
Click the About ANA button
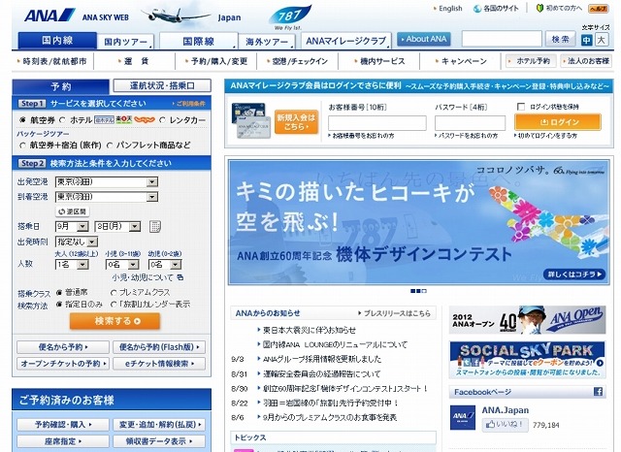[424, 39]
